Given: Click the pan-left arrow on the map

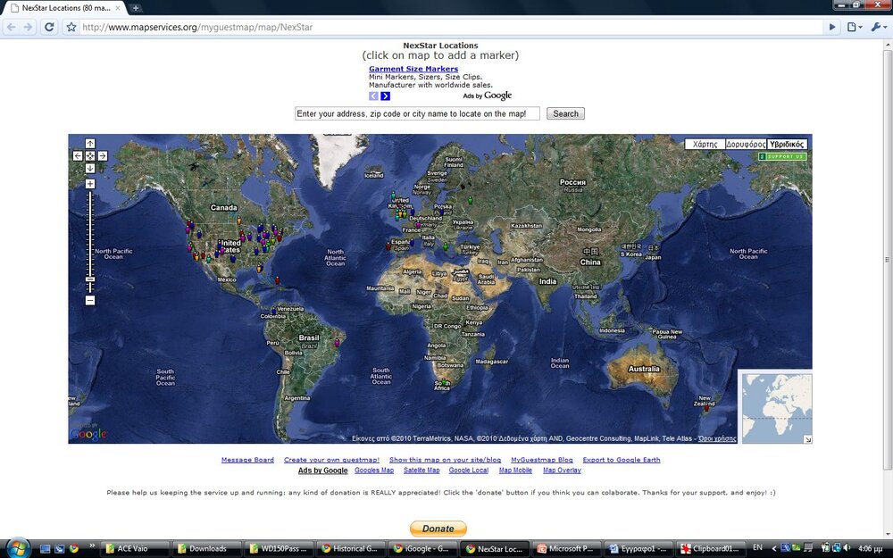Looking at the screenshot, I should [x=78, y=155].
